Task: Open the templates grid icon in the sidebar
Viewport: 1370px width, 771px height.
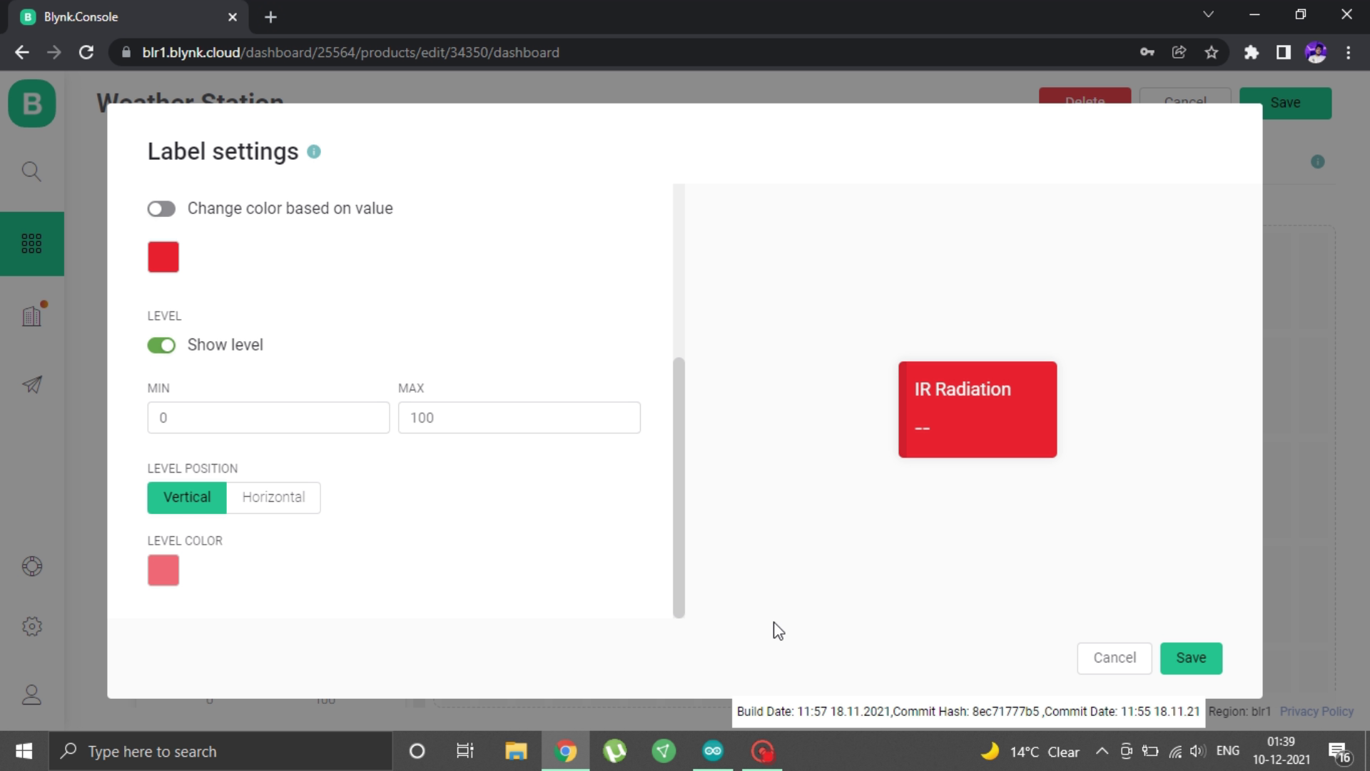Action: pyautogui.click(x=31, y=243)
